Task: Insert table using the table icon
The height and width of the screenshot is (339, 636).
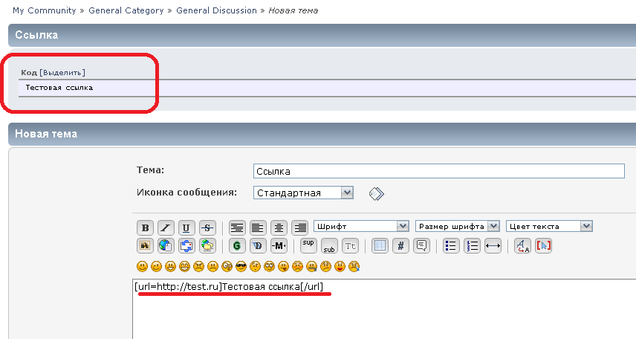Action: [x=380, y=245]
